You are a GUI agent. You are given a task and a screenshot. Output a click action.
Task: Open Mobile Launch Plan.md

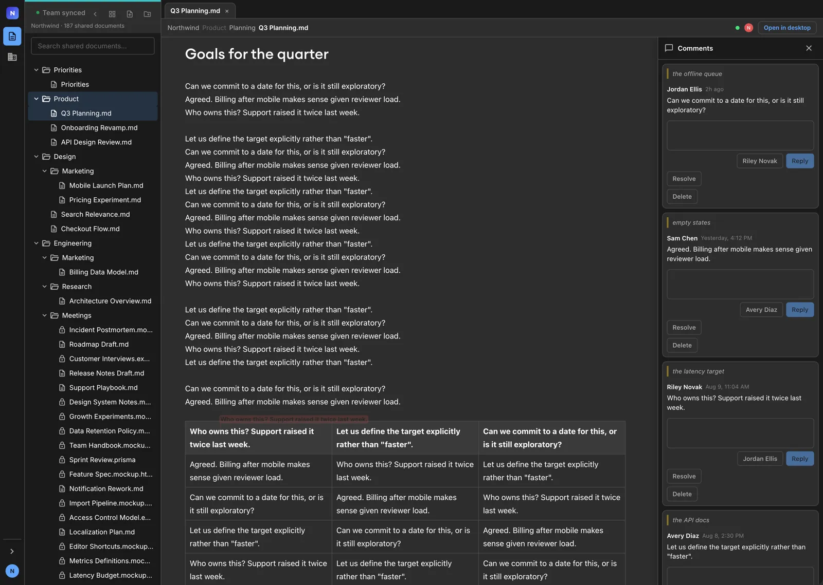[93, 185]
